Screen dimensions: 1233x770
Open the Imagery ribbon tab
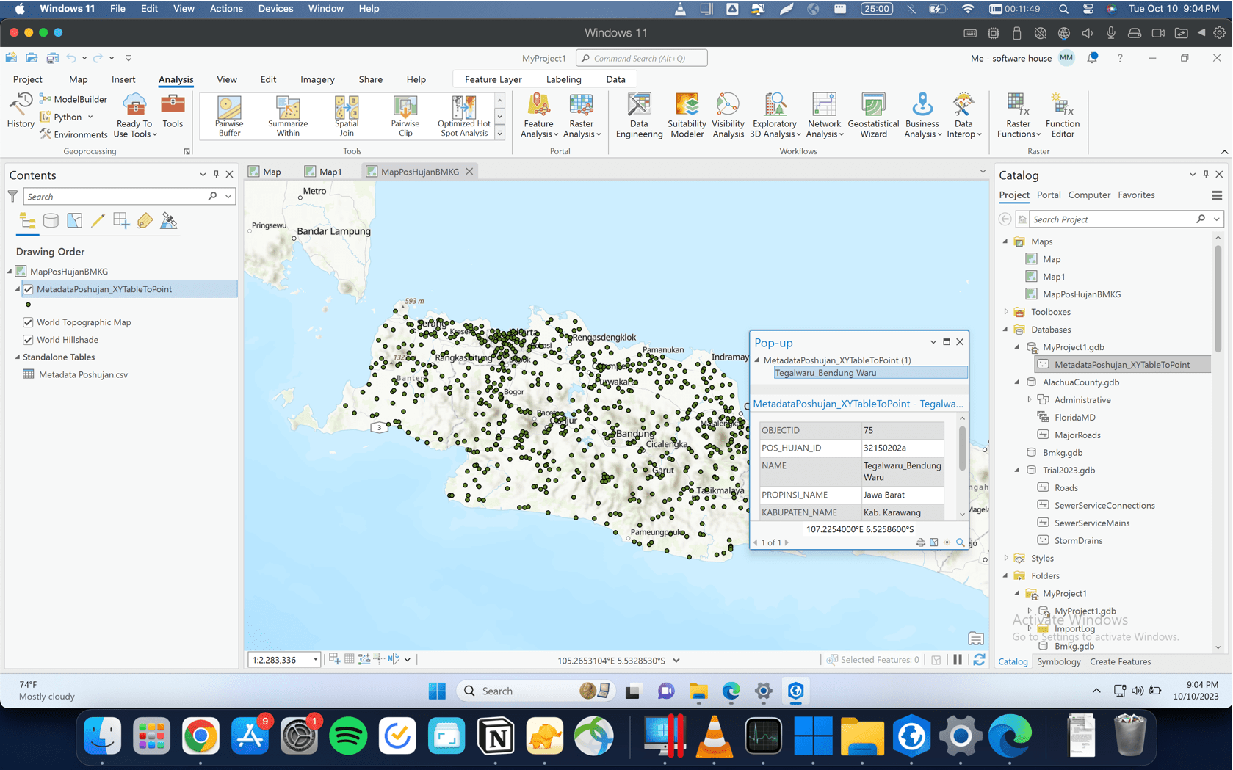pyautogui.click(x=317, y=79)
